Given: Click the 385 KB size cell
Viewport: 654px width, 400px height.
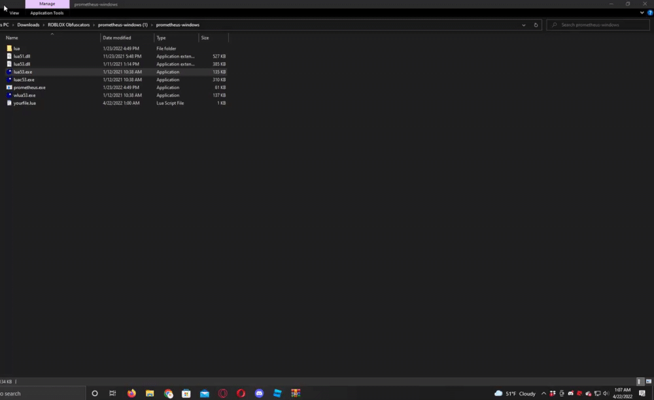Looking at the screenshot, I should point(219,64).
